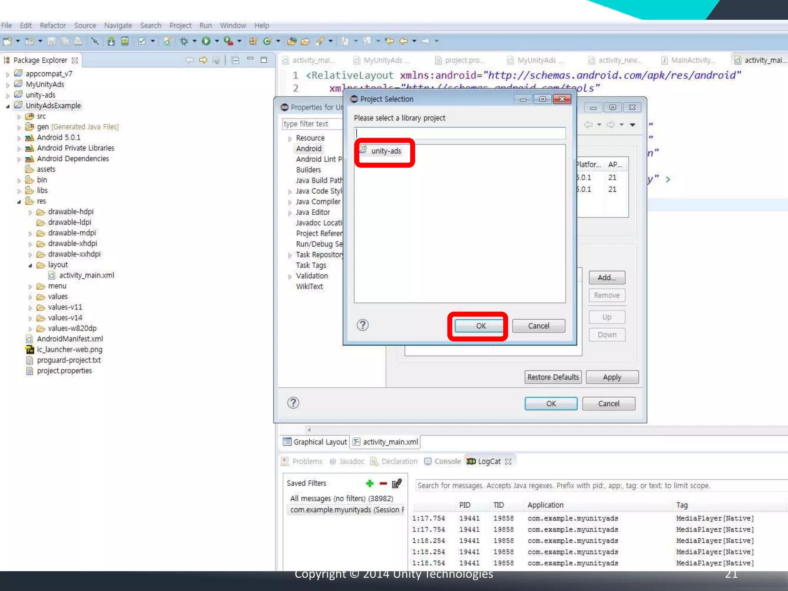788x591 pixels.
Task: Click the library project filter text field
Action: pyautogui.click(x=459, y=133)
